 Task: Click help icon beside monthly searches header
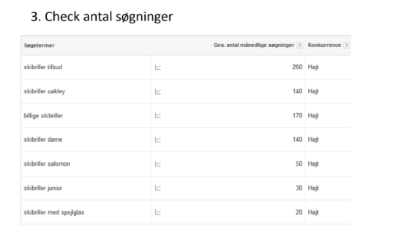(x=300, y=45)
